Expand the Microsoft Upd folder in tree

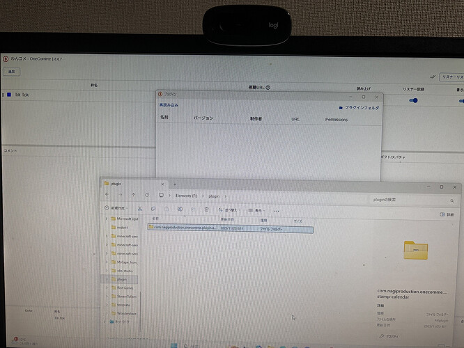pos(107,219)
